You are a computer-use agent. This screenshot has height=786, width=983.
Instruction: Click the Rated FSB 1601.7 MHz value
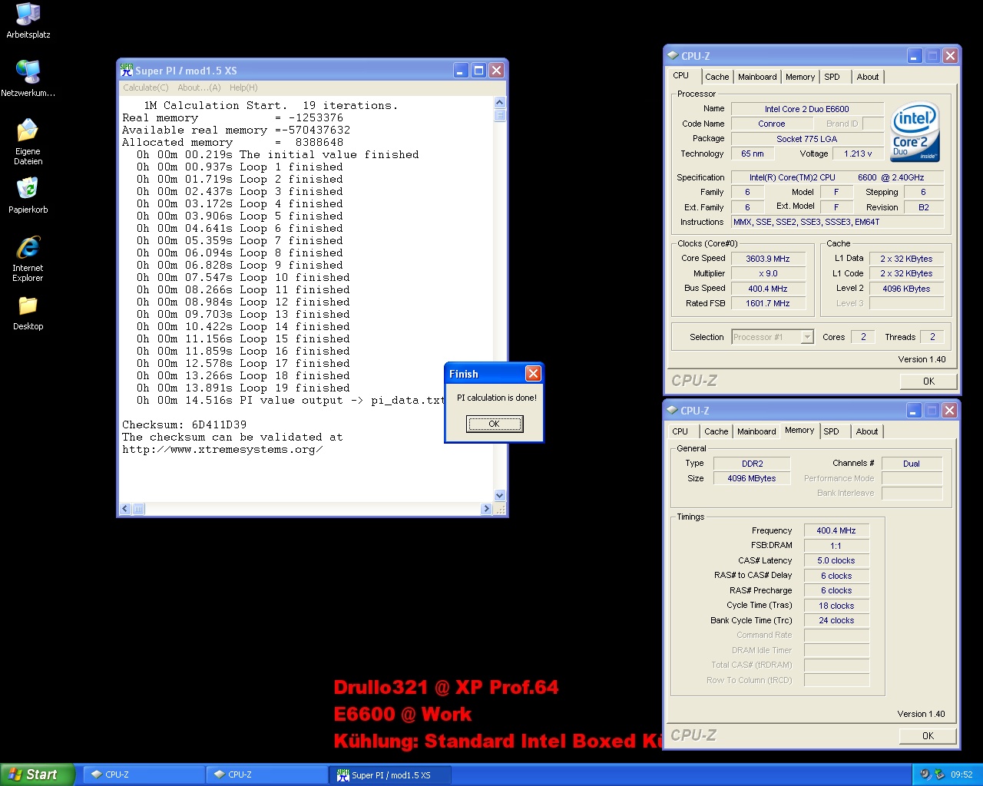coord(768,303)
